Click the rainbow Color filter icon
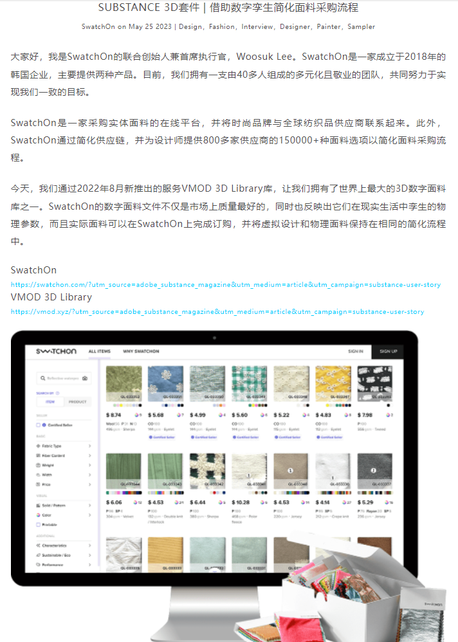Screen dimensions: 458x642 click(x=39, y=515)
